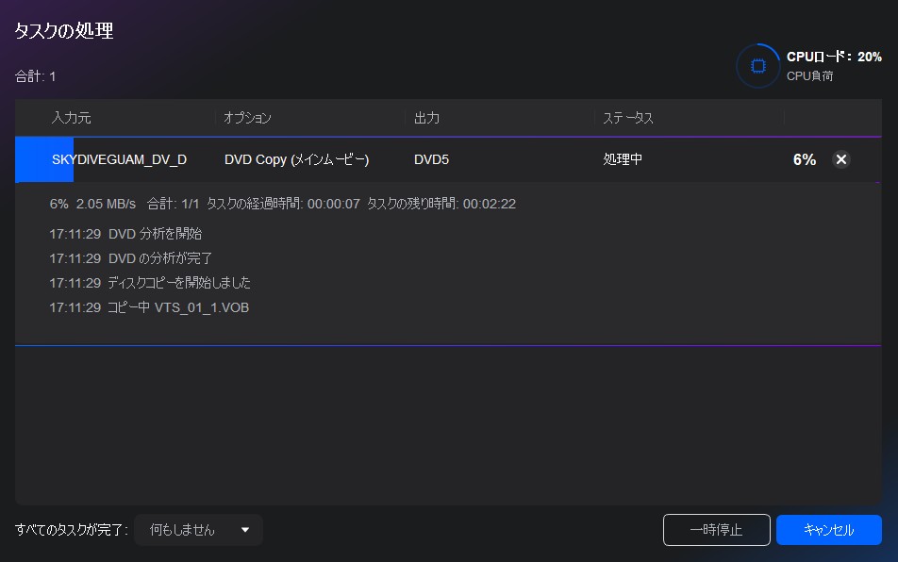This screenshot has height=562, width=898.
Task: Click the CPU負荷 label
Action: coord(809,76)
